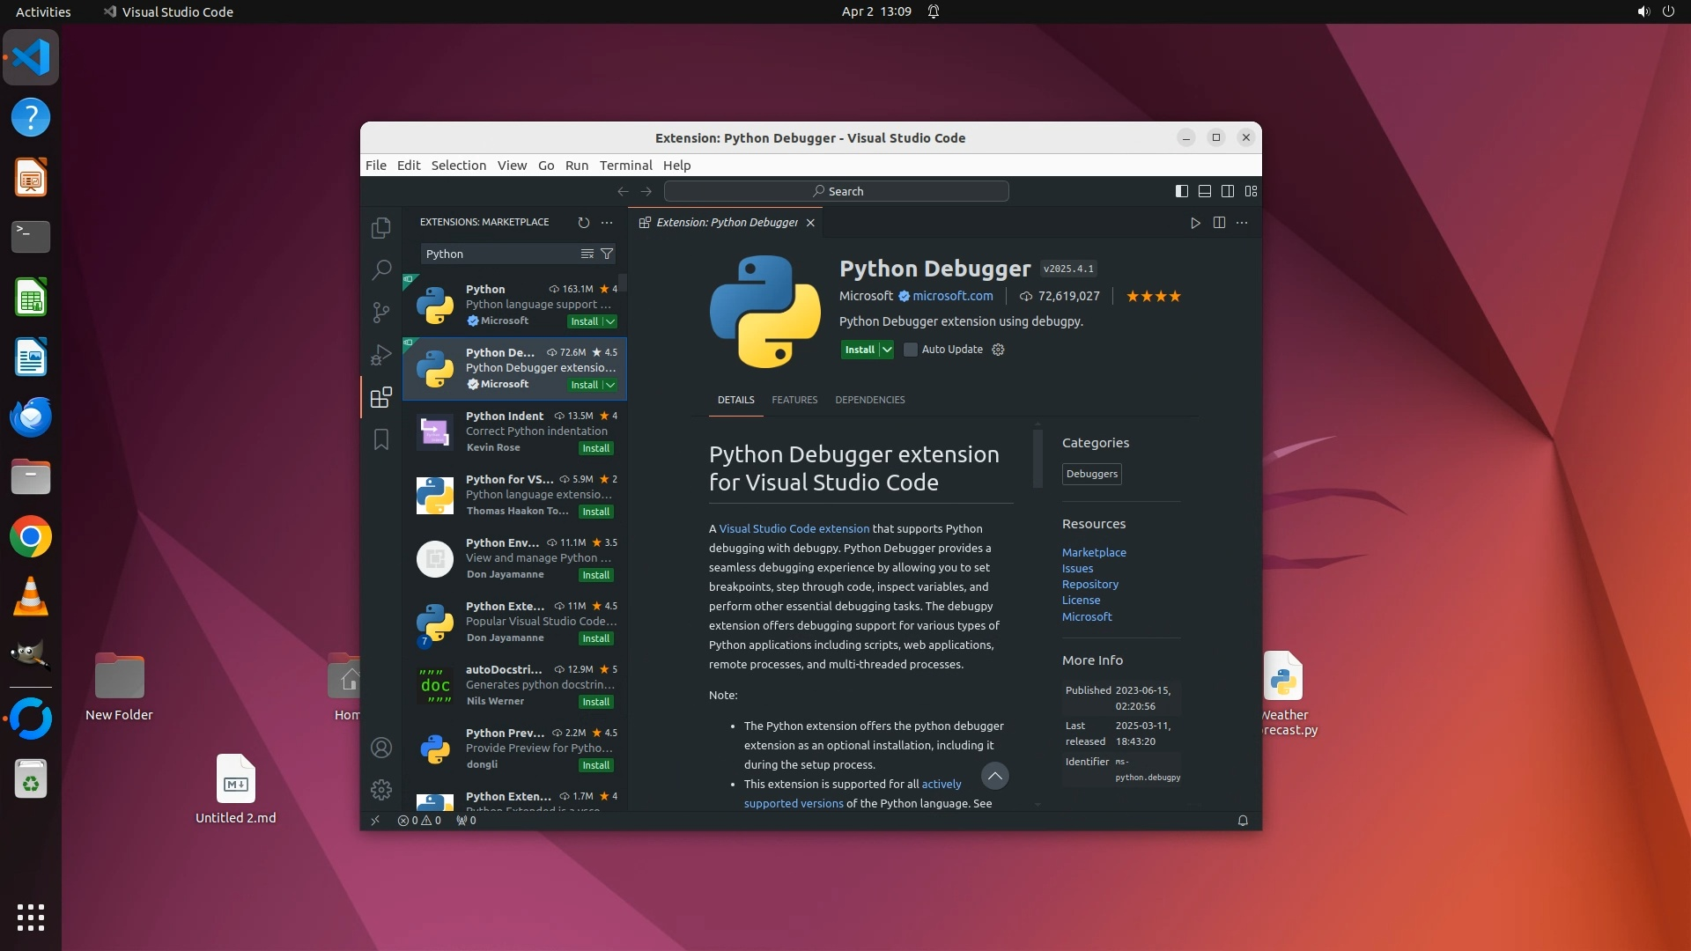1691x951 pixels.
Task: Open the Explorer view in activity bar
Action: click(x=380, y=228)
